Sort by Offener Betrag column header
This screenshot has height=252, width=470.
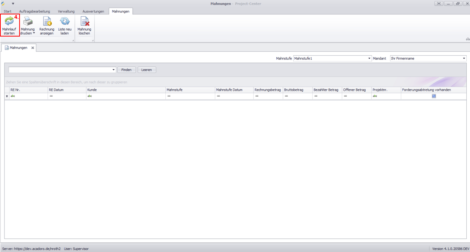356,90
